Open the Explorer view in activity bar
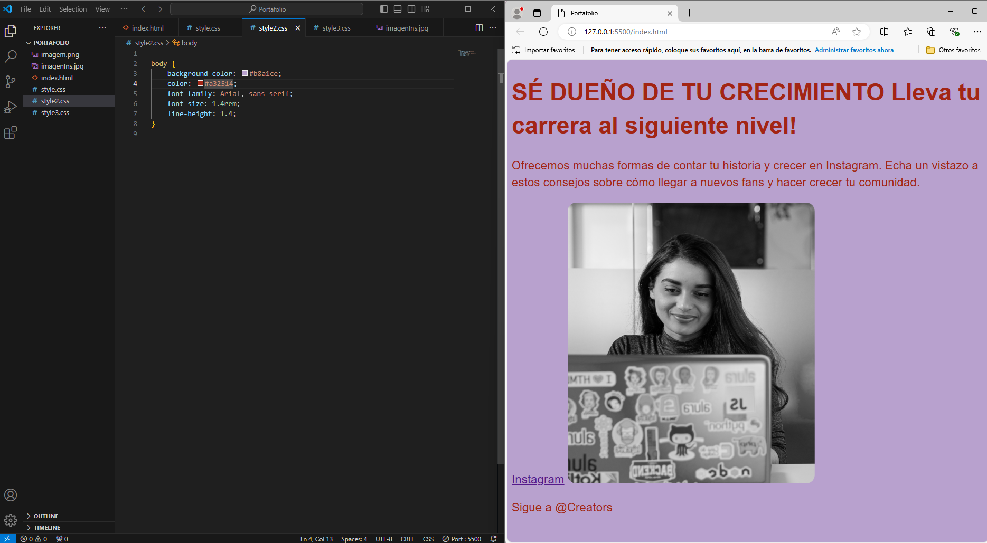987x543 pixels. pyautogui.click(x=11, y=31)
